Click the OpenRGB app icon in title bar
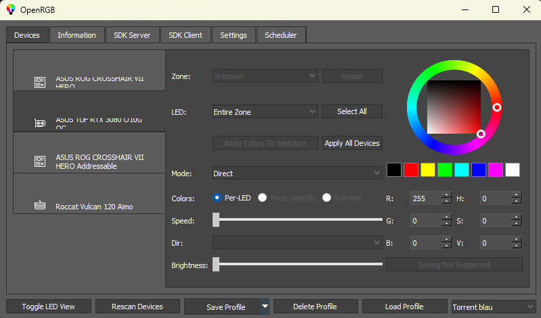The image size is (541, 318). click(x=11, y=9)
